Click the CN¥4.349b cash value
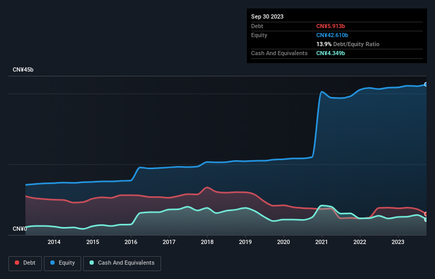 tap(331, 53)
